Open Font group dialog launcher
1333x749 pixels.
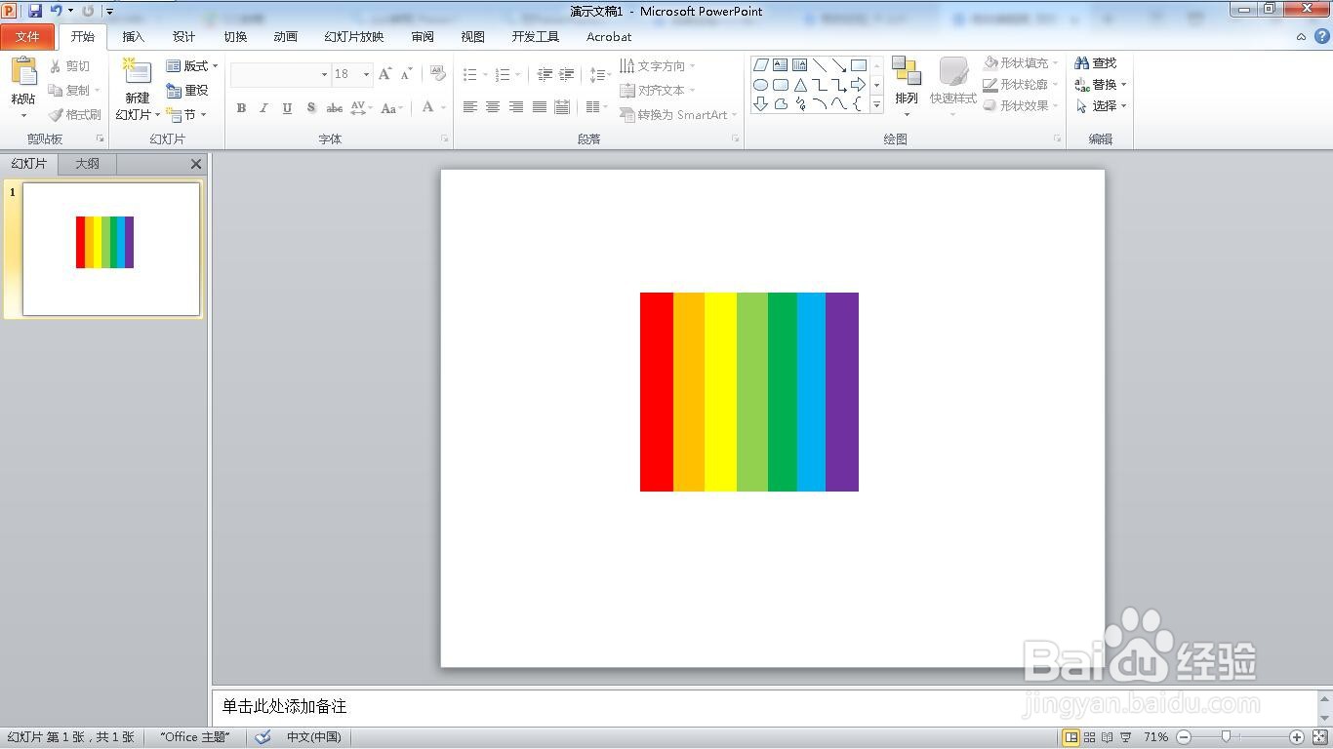point(444,139)
